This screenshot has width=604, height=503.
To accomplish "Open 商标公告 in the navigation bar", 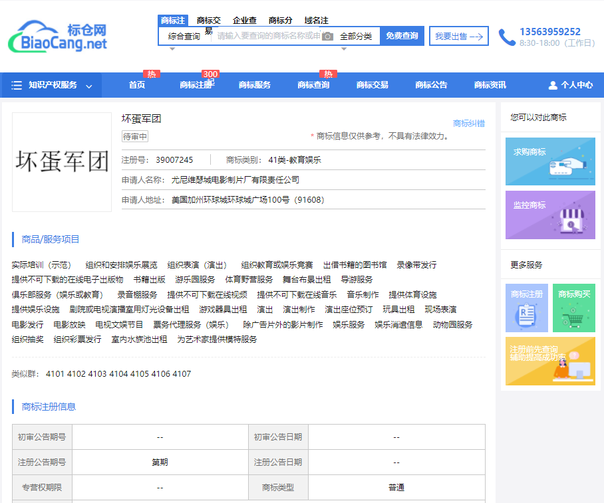I will pos(432,85).
